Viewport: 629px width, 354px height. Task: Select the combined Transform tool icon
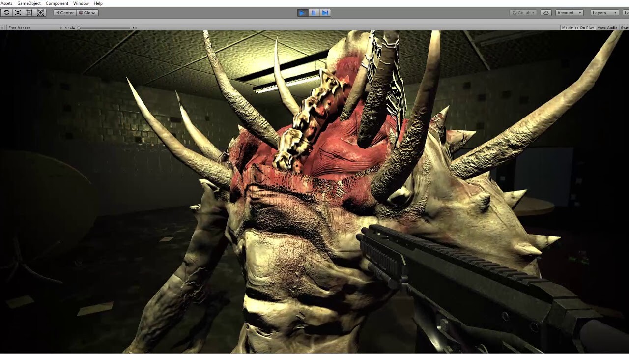tap(41, 13)
